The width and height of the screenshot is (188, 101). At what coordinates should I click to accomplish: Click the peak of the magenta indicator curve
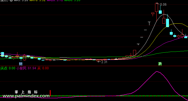(157, 71)
